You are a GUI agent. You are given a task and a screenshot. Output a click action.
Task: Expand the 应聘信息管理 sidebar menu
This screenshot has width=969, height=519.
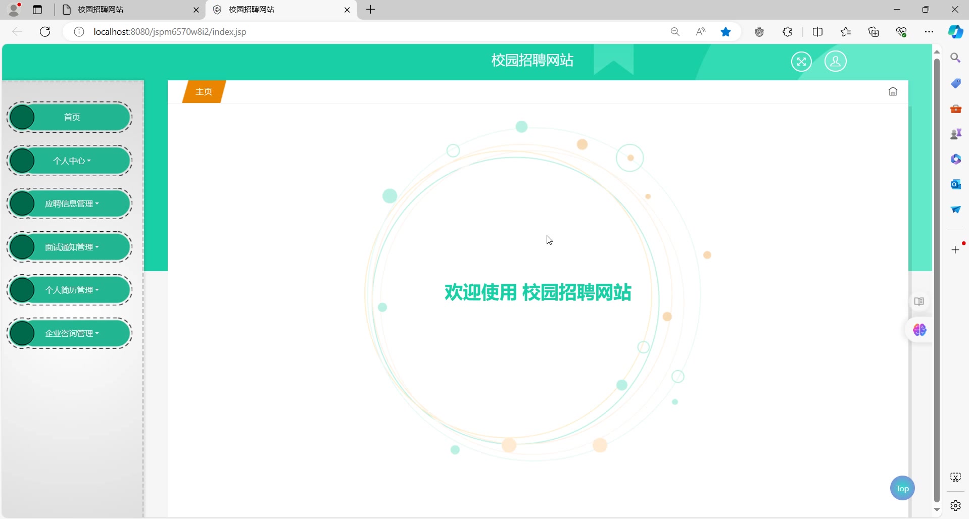tap(69, 203)
